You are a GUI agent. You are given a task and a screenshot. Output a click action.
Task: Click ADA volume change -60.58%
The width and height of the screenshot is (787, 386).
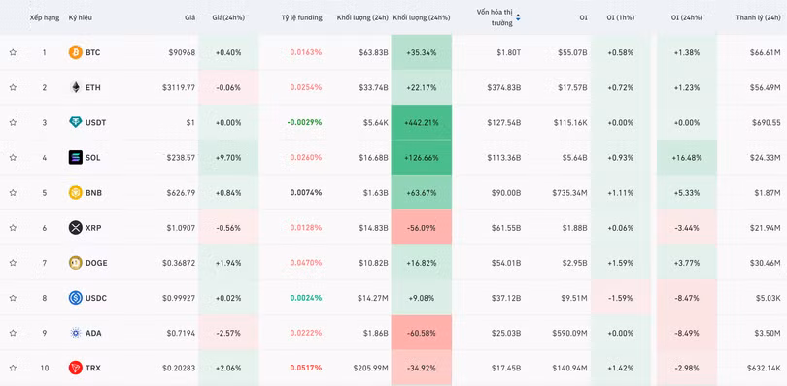422,333
